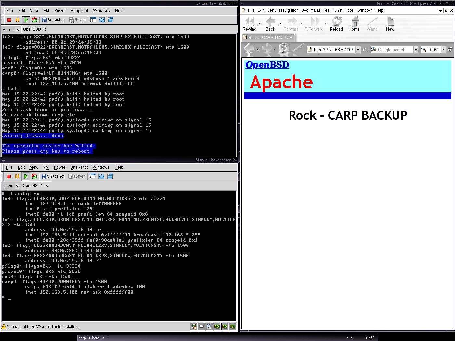Click Fast Forward in Opera
The height and width of the screenshot is (341, 455).
point(314,24)
